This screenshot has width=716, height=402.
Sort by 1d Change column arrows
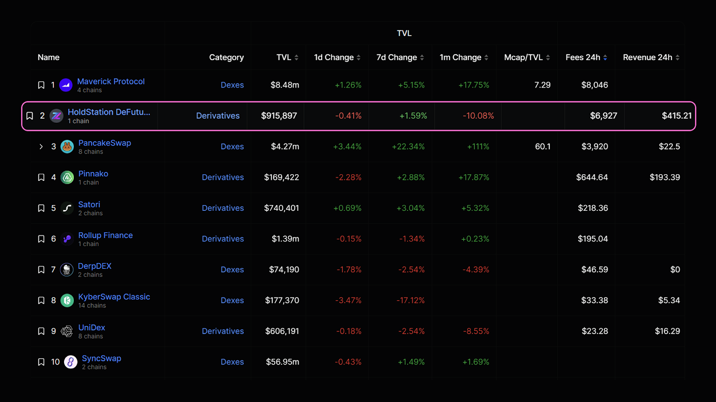[358, 58]
